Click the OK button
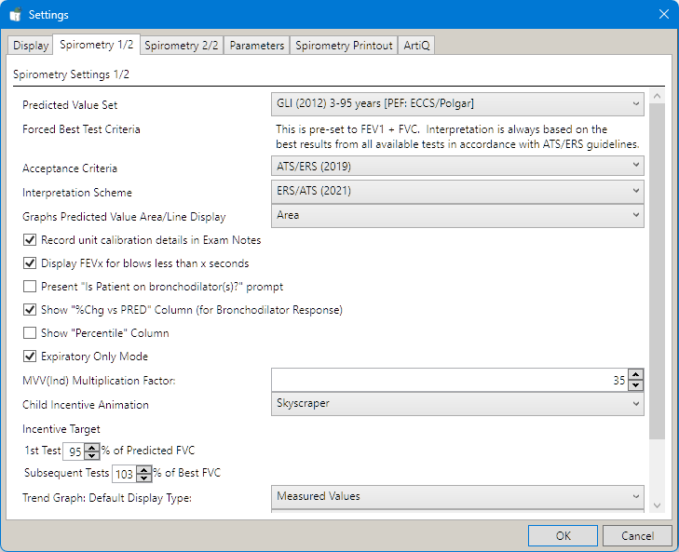The height and width of the screenshot is (552, 679). pos(563,536)
